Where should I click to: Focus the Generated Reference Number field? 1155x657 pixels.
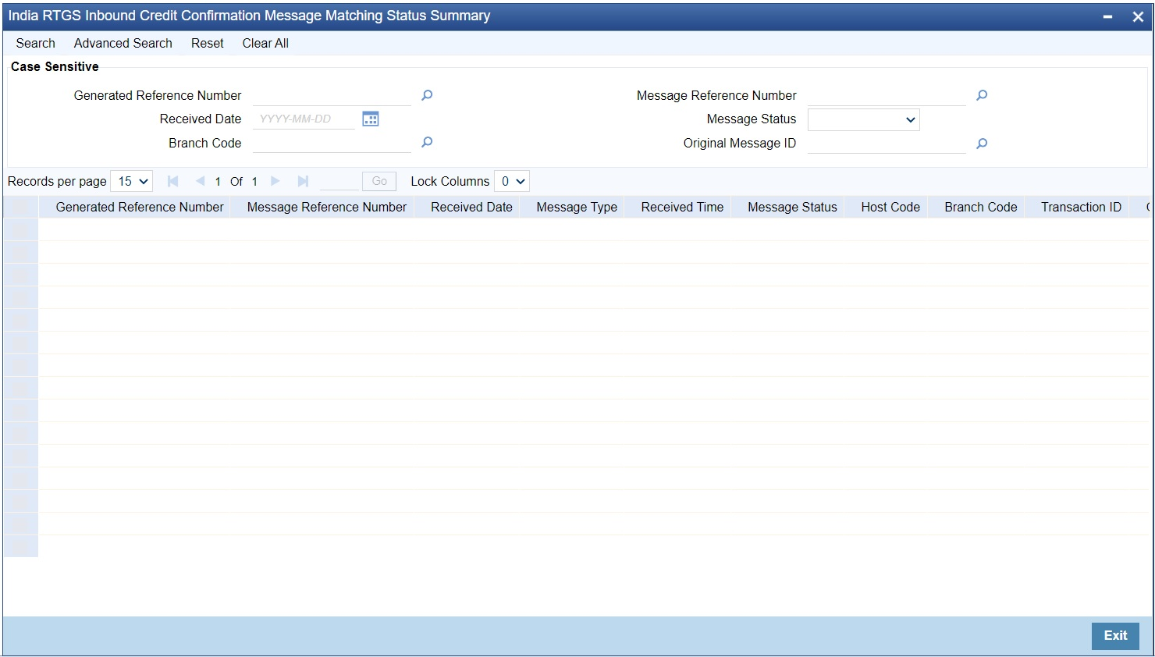coord(332,95)
